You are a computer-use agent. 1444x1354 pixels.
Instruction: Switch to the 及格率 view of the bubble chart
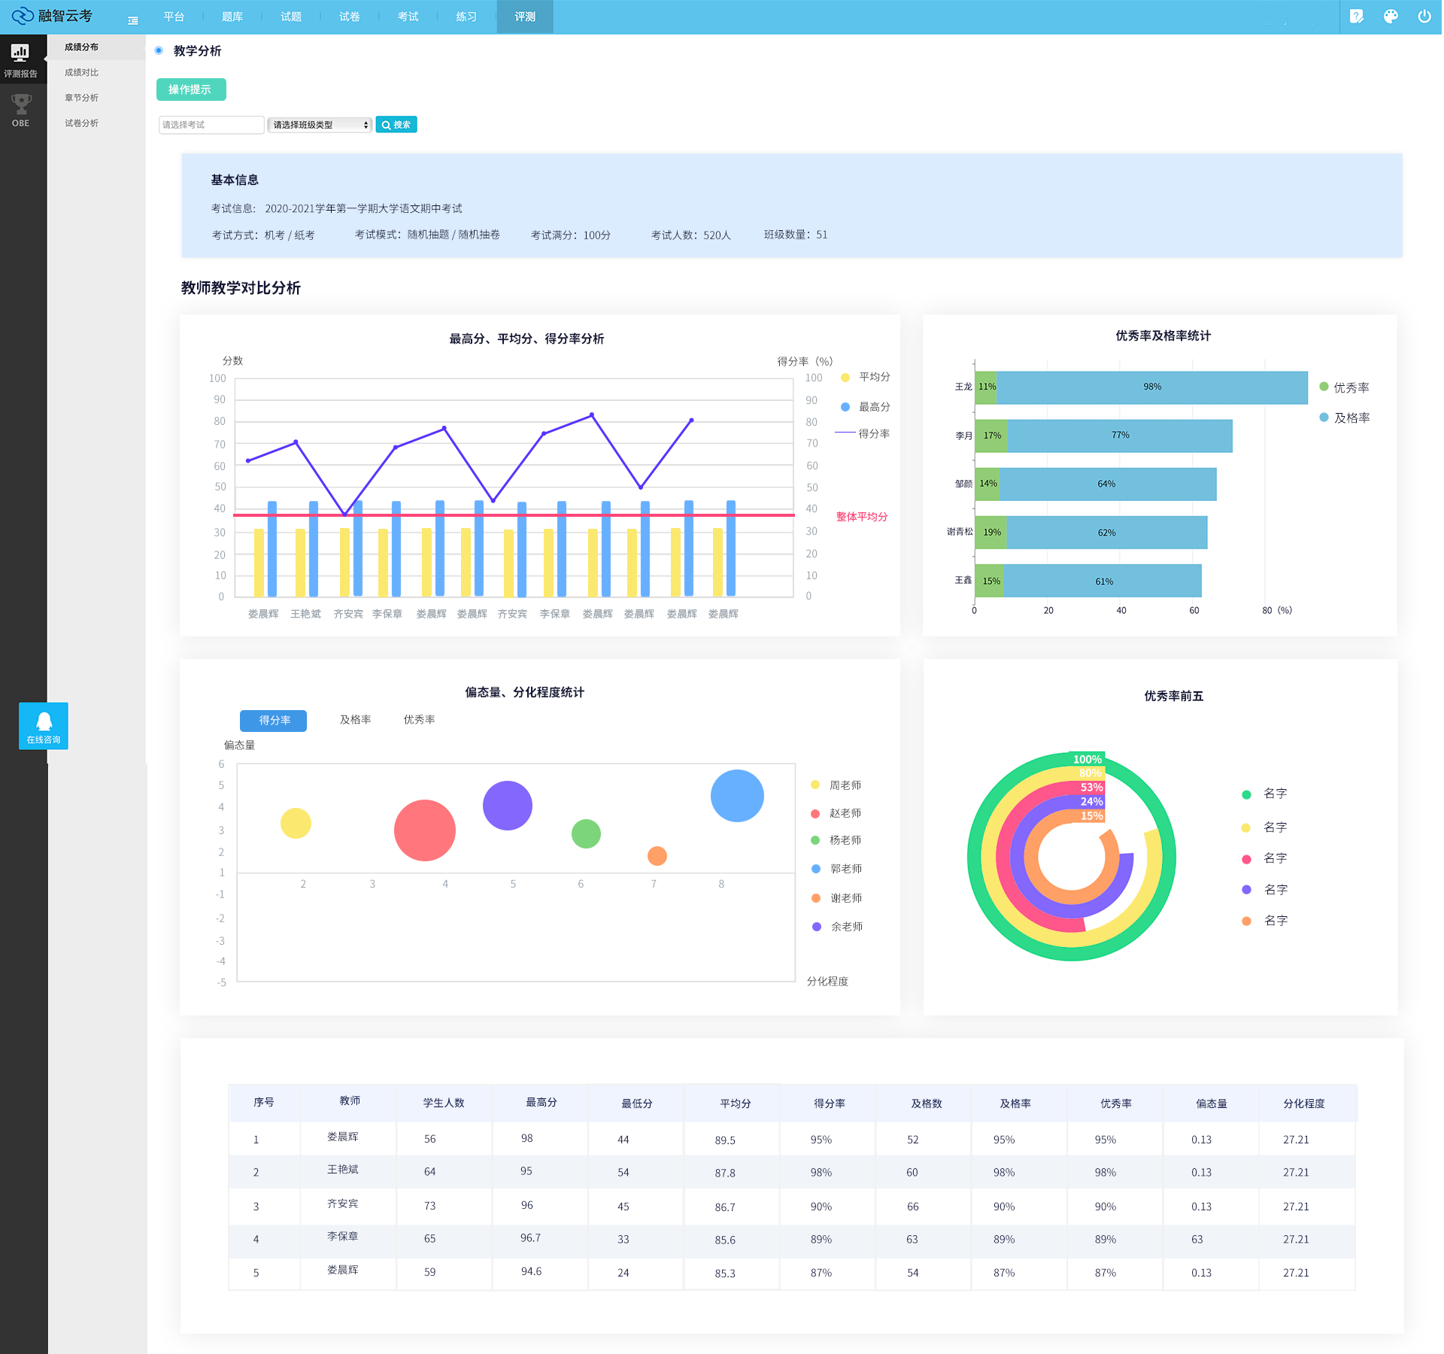coord(355,720)
